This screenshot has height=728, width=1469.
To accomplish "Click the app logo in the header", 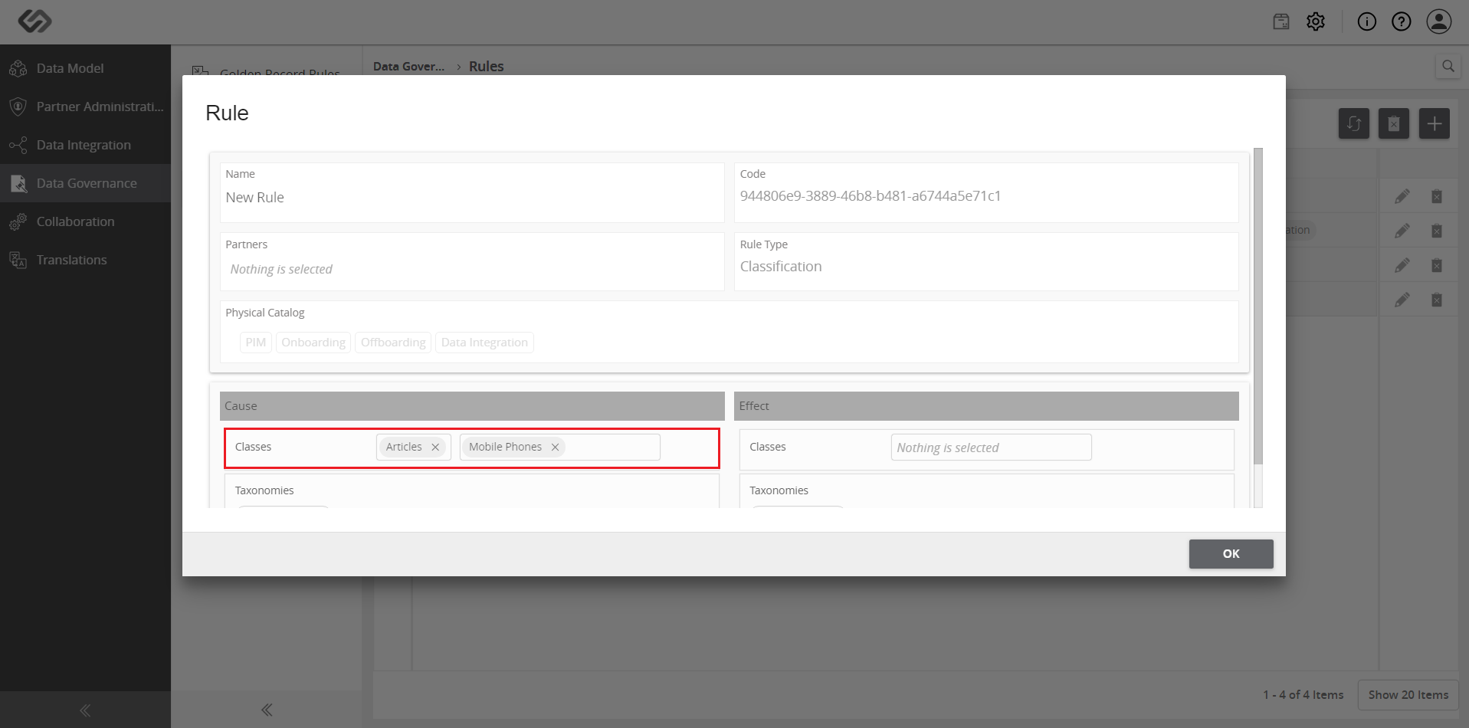I will pyautogui.click(x=34, y=21).
